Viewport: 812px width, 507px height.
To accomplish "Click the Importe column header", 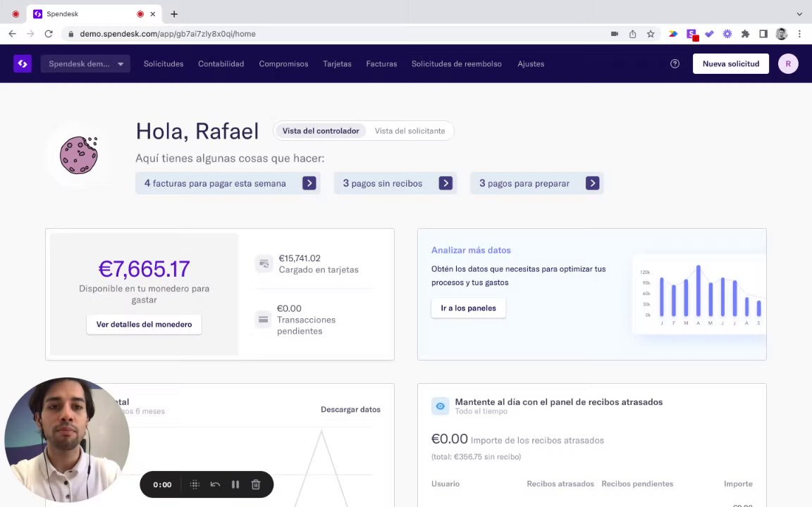I will tap(738, 484).
